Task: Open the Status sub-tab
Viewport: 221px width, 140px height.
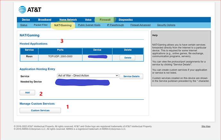Action: pyautogui.click(x=24, y=25)
